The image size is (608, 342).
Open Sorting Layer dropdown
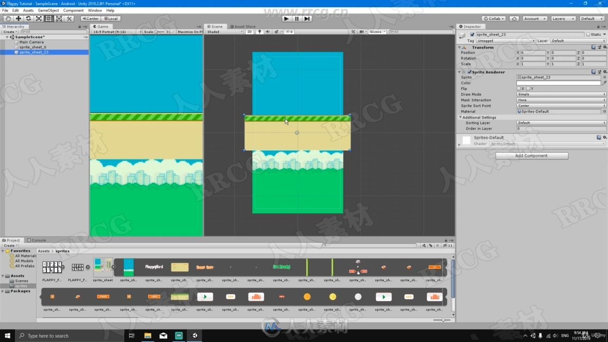561,123
